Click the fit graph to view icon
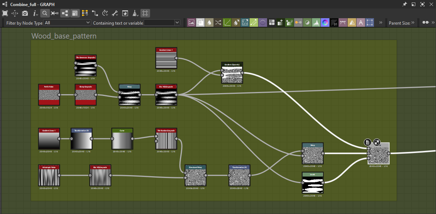The width and height of the screenshot is (436, 214). point(5,14)
